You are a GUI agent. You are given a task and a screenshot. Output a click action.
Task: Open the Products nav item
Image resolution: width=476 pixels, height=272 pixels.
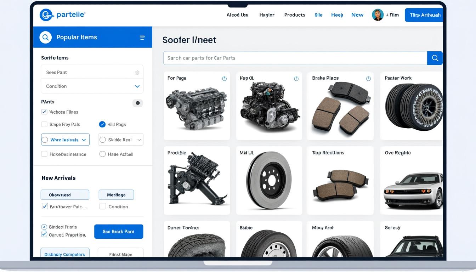[x=295, y=15]
